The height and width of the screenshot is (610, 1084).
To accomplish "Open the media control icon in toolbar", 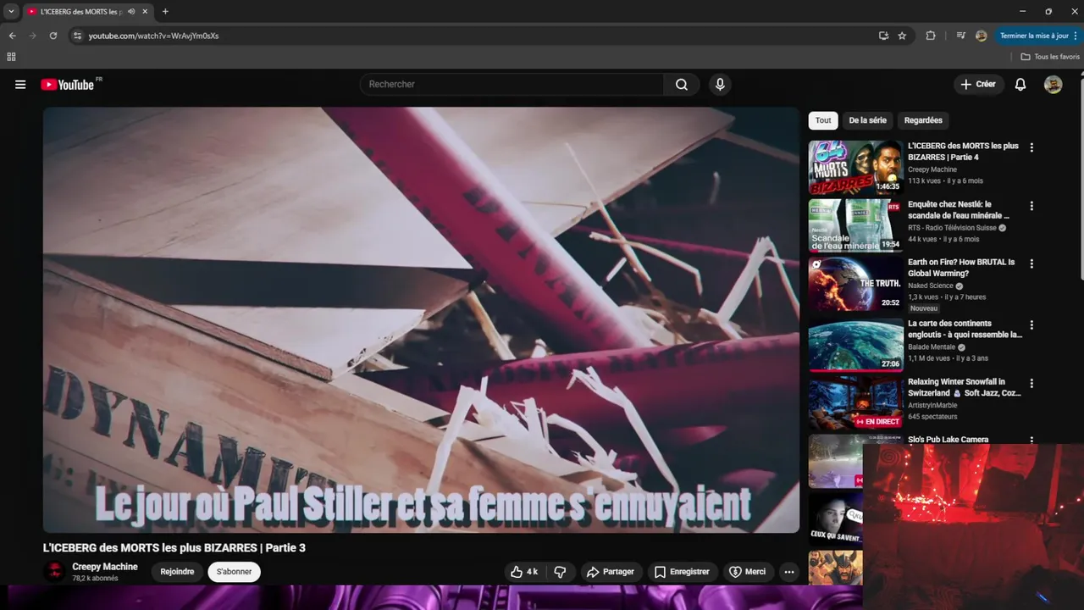I will pos(960,36).
